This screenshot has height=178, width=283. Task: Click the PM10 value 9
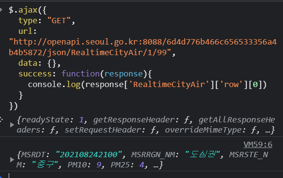[x=99, y=165]
